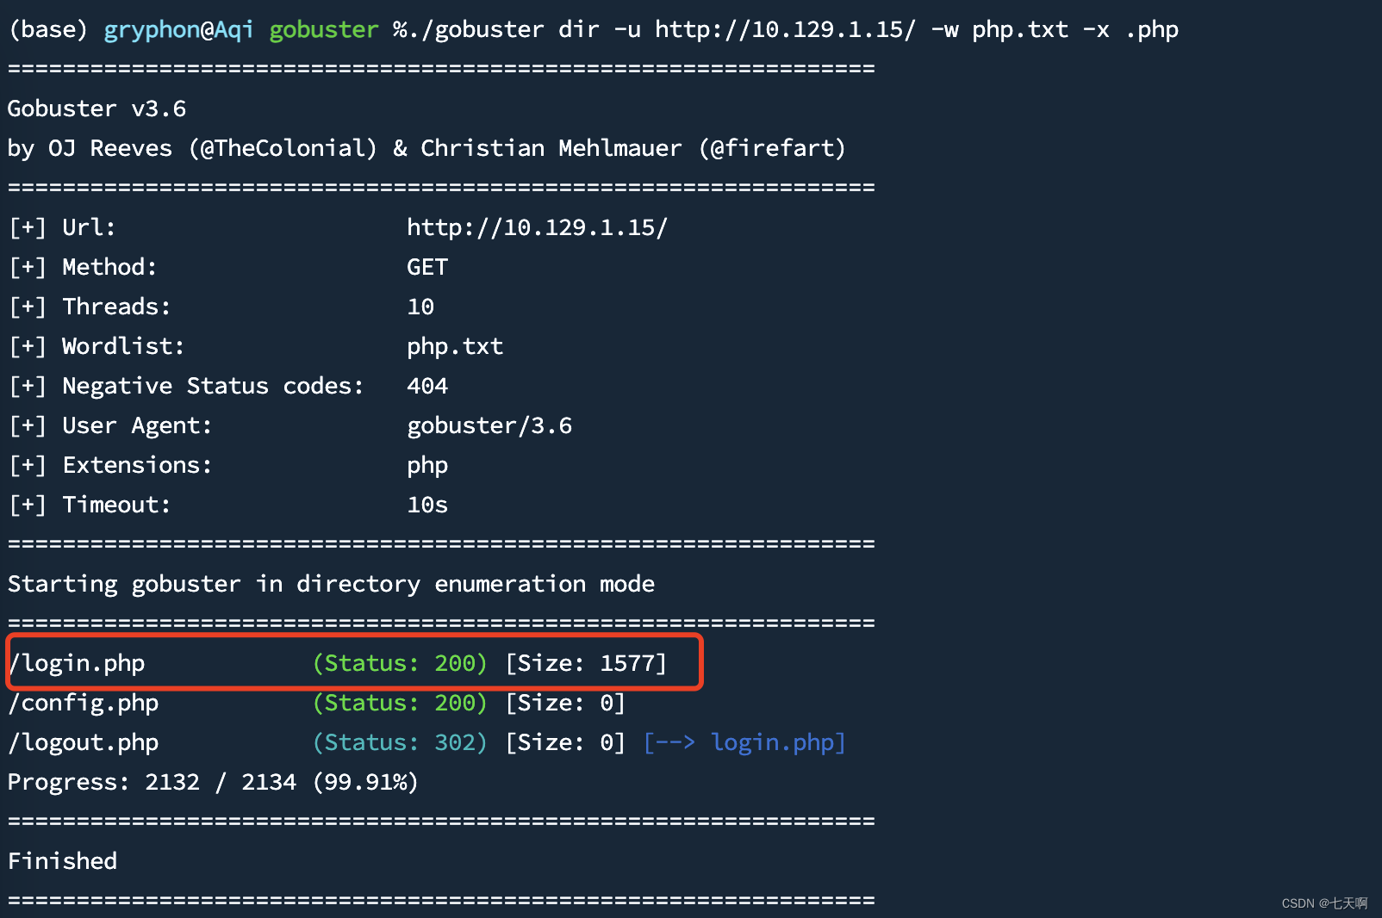Click the Url value http://10.129.1.15/

coord(537,227)
